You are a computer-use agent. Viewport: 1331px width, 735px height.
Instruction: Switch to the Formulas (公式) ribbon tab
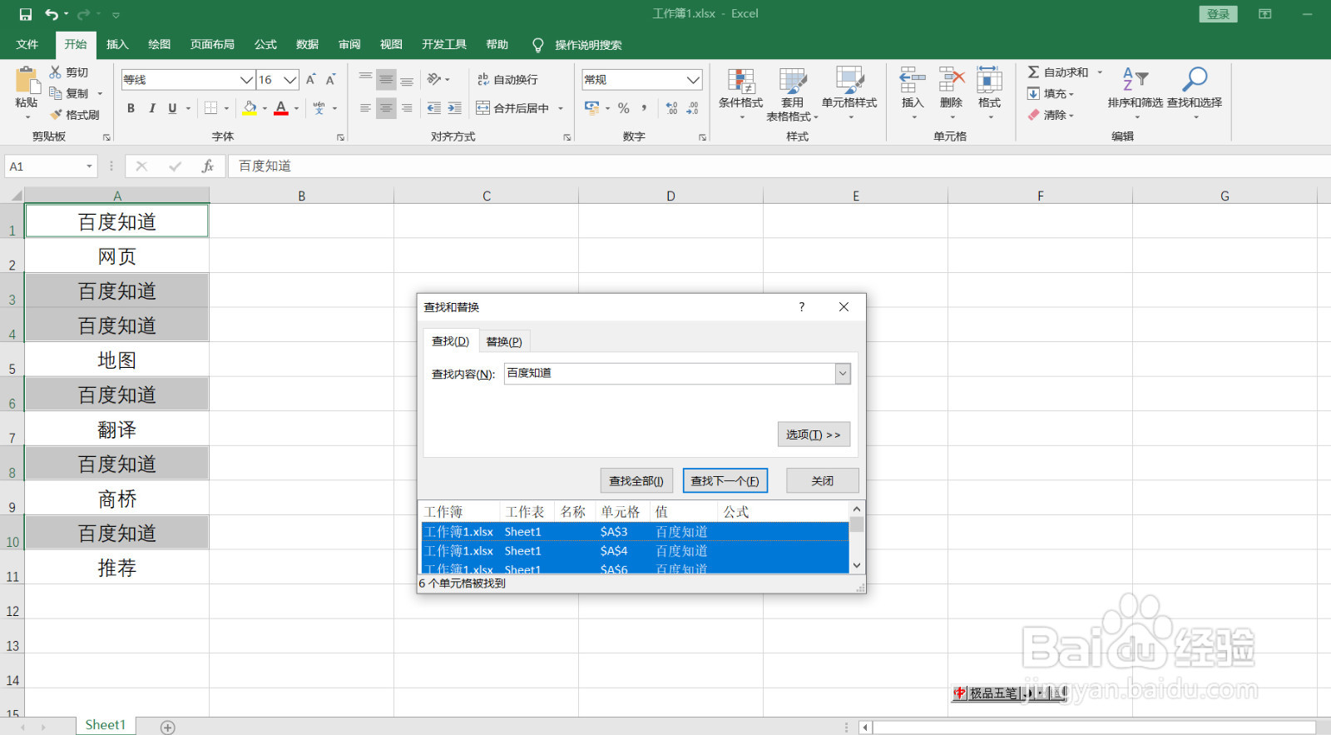(265, 45)
